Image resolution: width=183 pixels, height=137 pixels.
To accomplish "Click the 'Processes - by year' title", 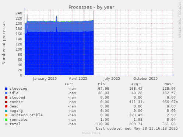I will (x=91, y=7).
